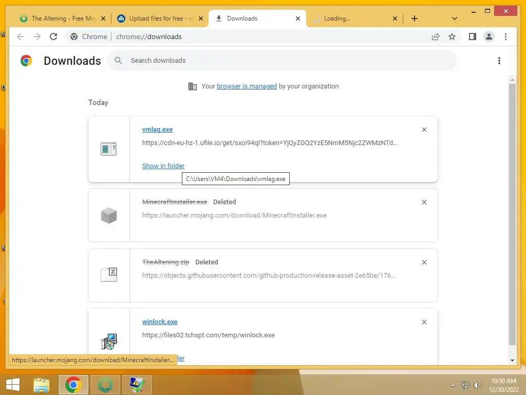Screen dimensions: 526x395
Task: Open a new tab with plus button
Action: (x=415, y=19)
